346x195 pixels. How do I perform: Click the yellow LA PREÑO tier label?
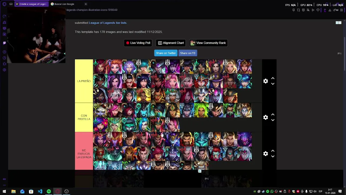pyautogui.click(x=84, y=81)
